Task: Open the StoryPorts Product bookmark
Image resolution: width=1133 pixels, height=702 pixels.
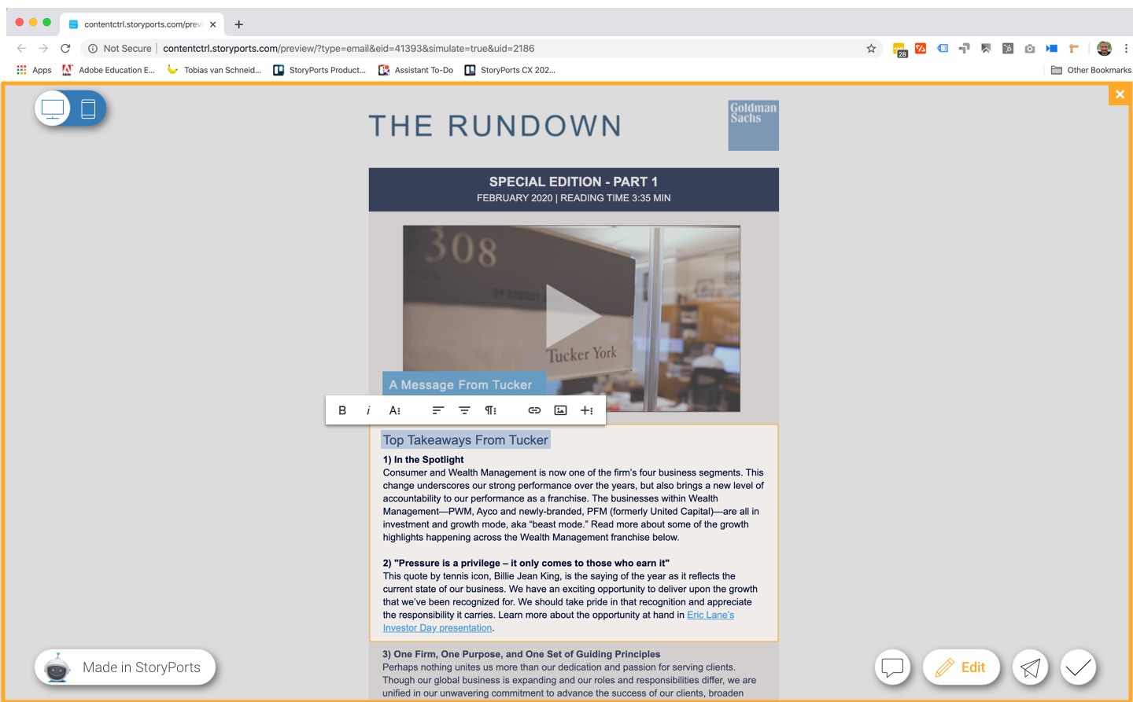Action: 319,70
